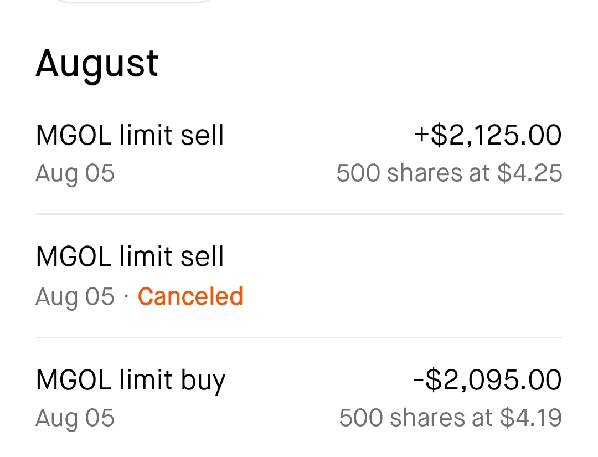Tap the August section heading
The height and width of the screenshot is (457, 598).
click(97, 63)
